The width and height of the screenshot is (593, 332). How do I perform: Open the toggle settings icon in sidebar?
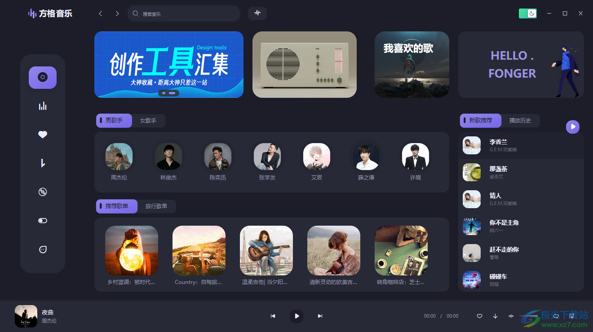(43, 221)
